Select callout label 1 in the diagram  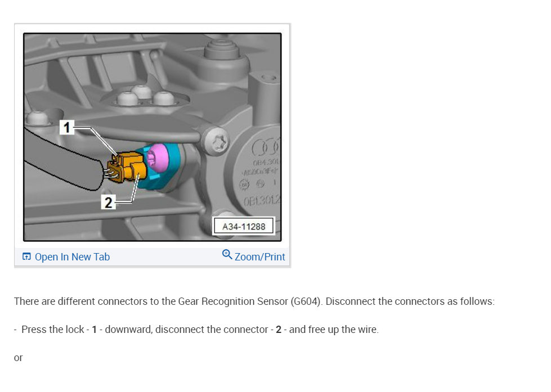click(x=67, y=127)
